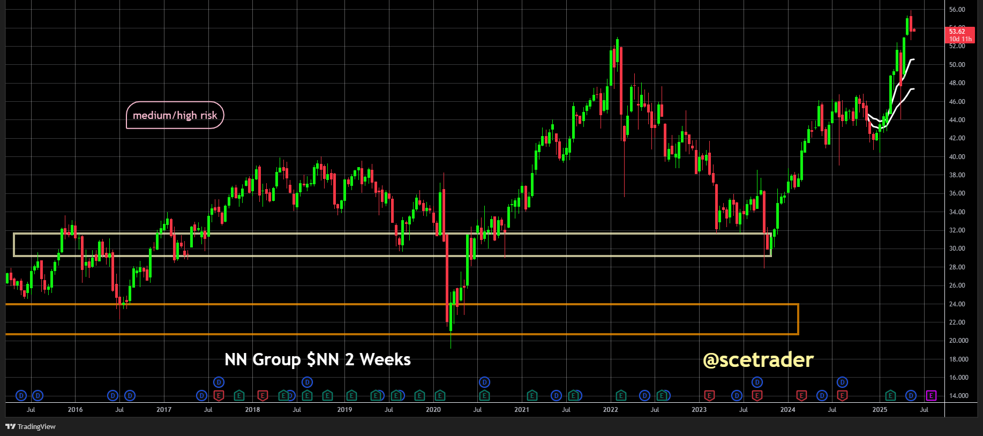This screenshot has height=436, width=983.
Task: Open the blue dividend marker after the 2025 label
Action: (911, 396)
